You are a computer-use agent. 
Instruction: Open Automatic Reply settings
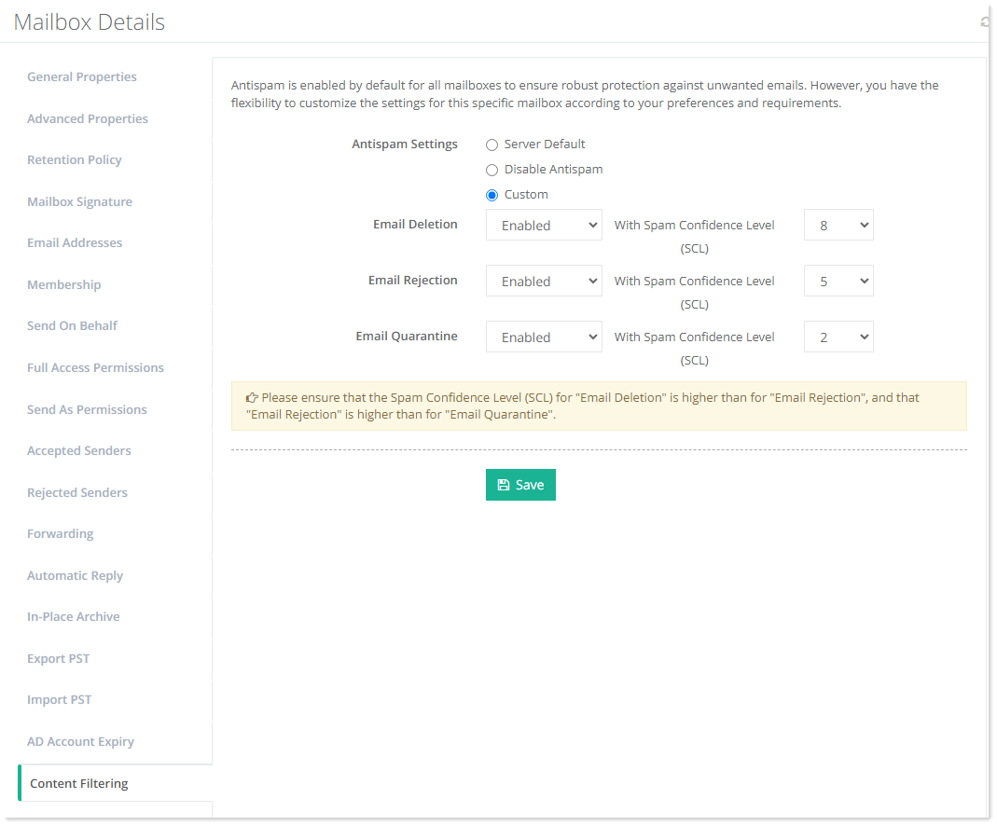point(75,575)
